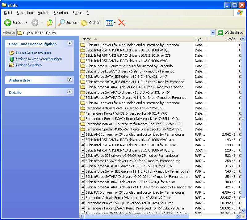Expand the Andere Orte panel

point(70,79)
